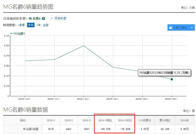Click the 2019-3同比 column header
Viewport: 196px width, 134px height.
tap(105, 120)
